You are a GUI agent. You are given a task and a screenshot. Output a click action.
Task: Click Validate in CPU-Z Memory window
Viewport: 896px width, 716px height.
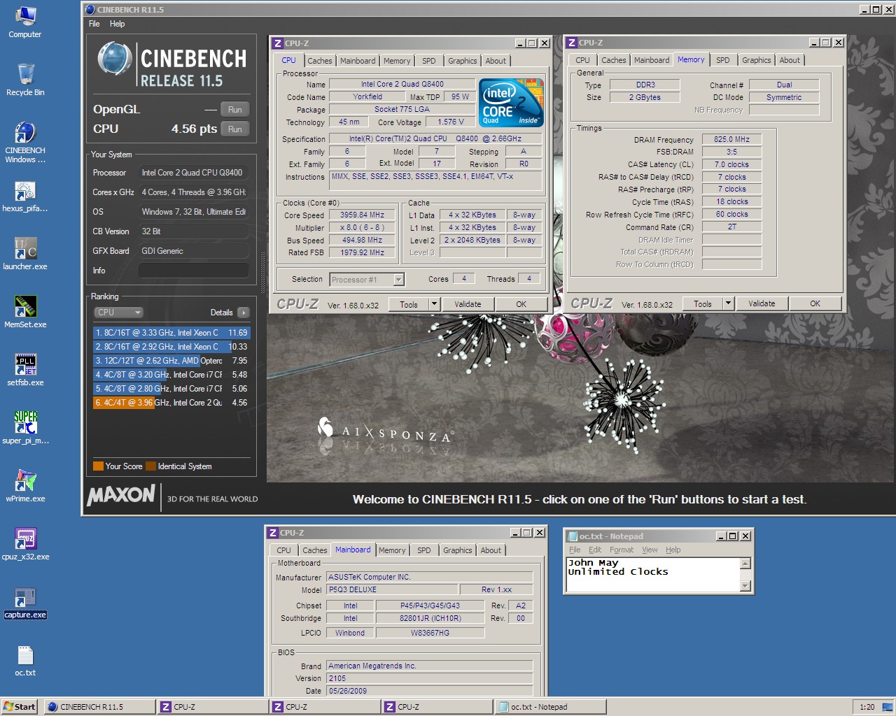point(762,303)
